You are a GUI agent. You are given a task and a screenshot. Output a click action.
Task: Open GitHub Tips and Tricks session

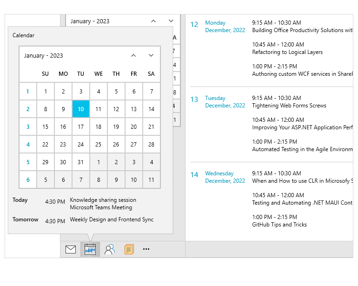click(x=279, y=225)
